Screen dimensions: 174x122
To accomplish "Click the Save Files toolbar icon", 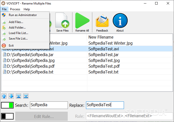I will 62,20.
